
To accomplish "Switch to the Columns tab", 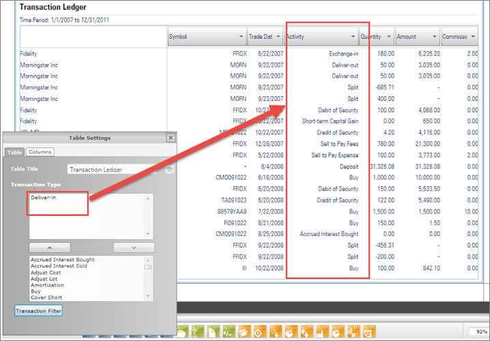I will coord(40,152).
